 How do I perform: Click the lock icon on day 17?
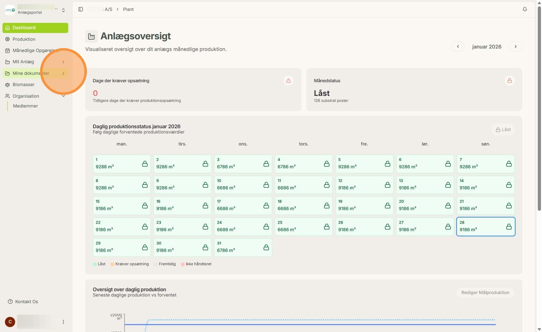tap(266, 206)
